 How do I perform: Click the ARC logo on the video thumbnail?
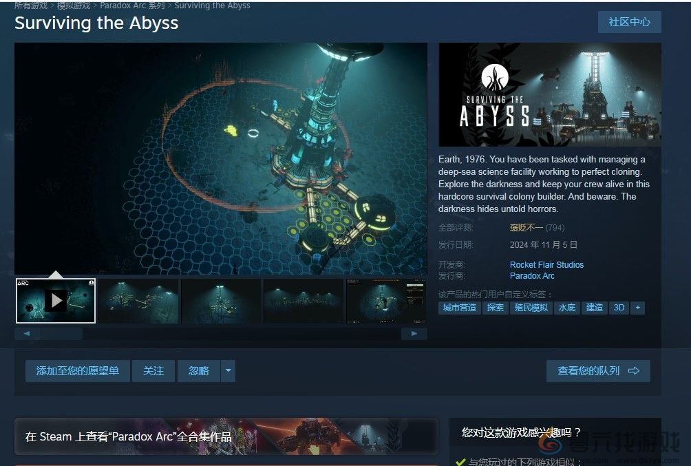24,282
